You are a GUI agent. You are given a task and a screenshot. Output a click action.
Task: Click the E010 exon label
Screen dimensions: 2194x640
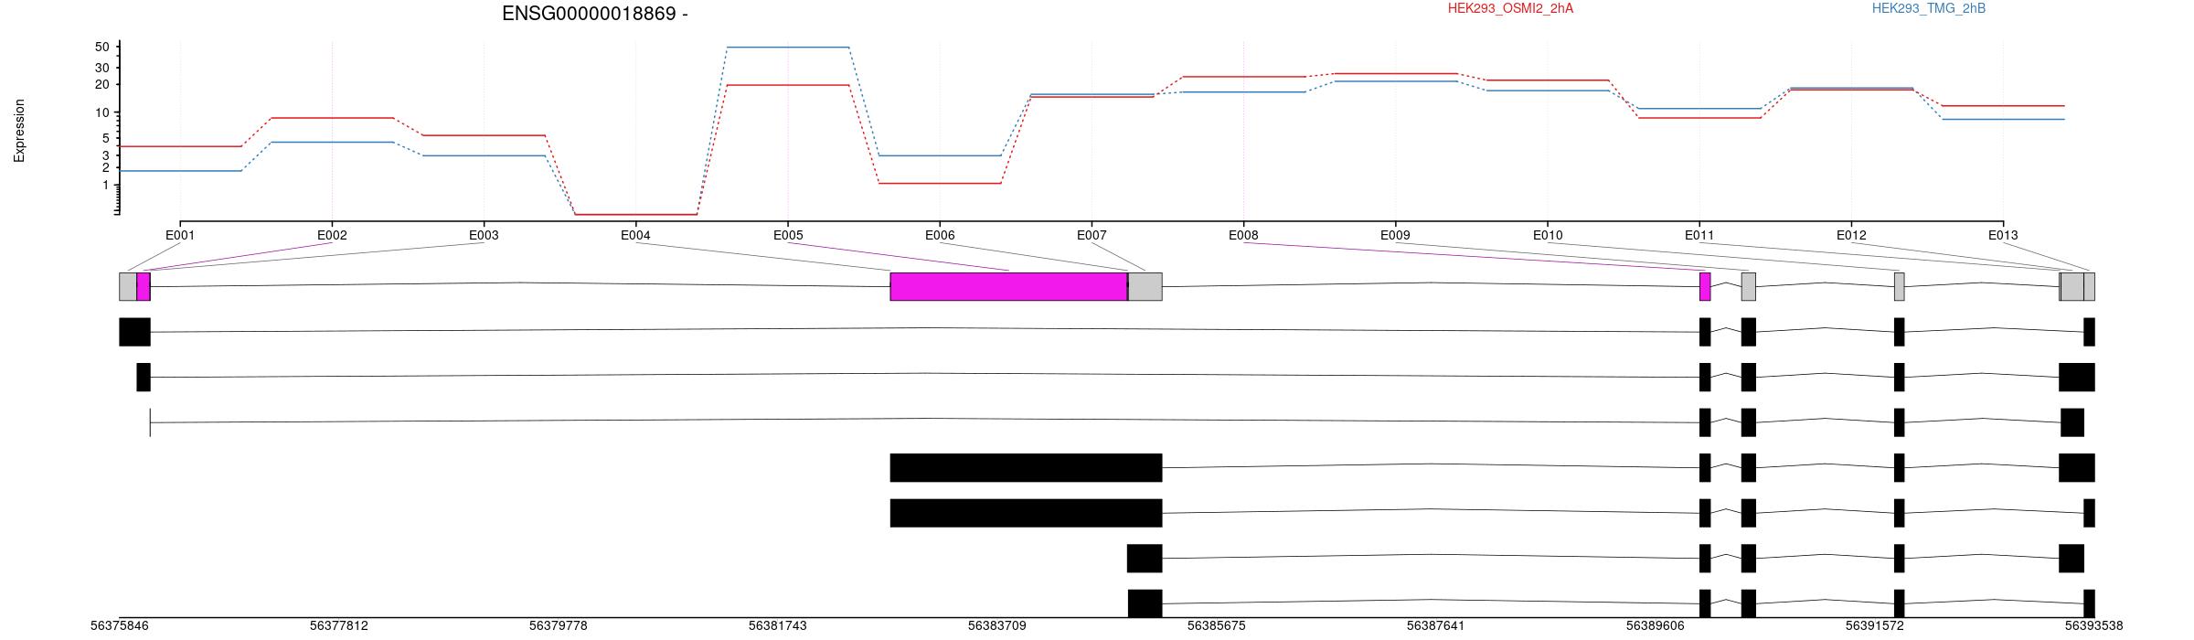(1548, 235)
